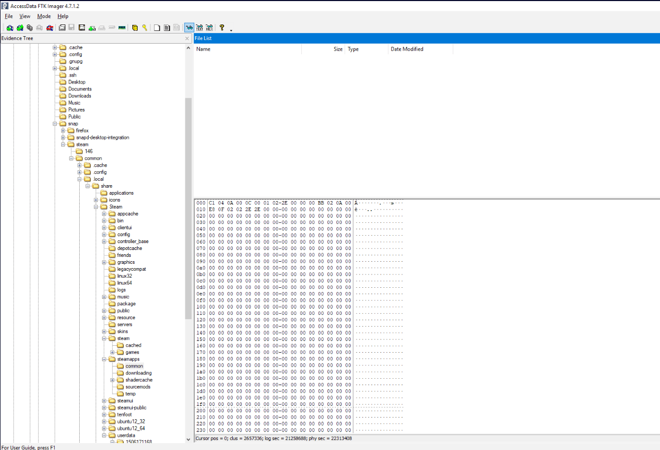Click the Export File Hash List icon
Image resolution: width=660 pixels, height=450 pixels.
tap(167, 28)
